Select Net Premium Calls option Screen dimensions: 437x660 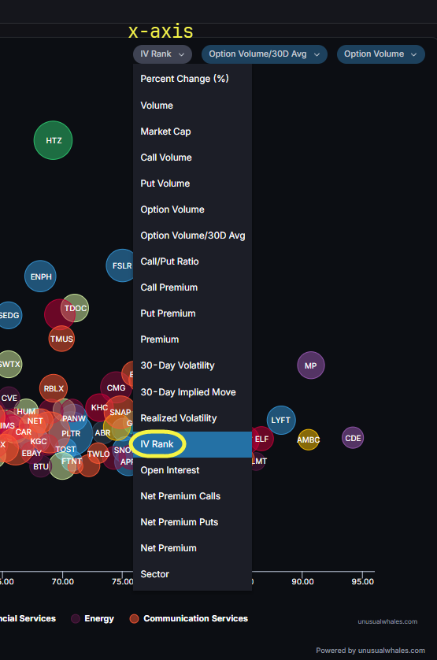[192, 497]
